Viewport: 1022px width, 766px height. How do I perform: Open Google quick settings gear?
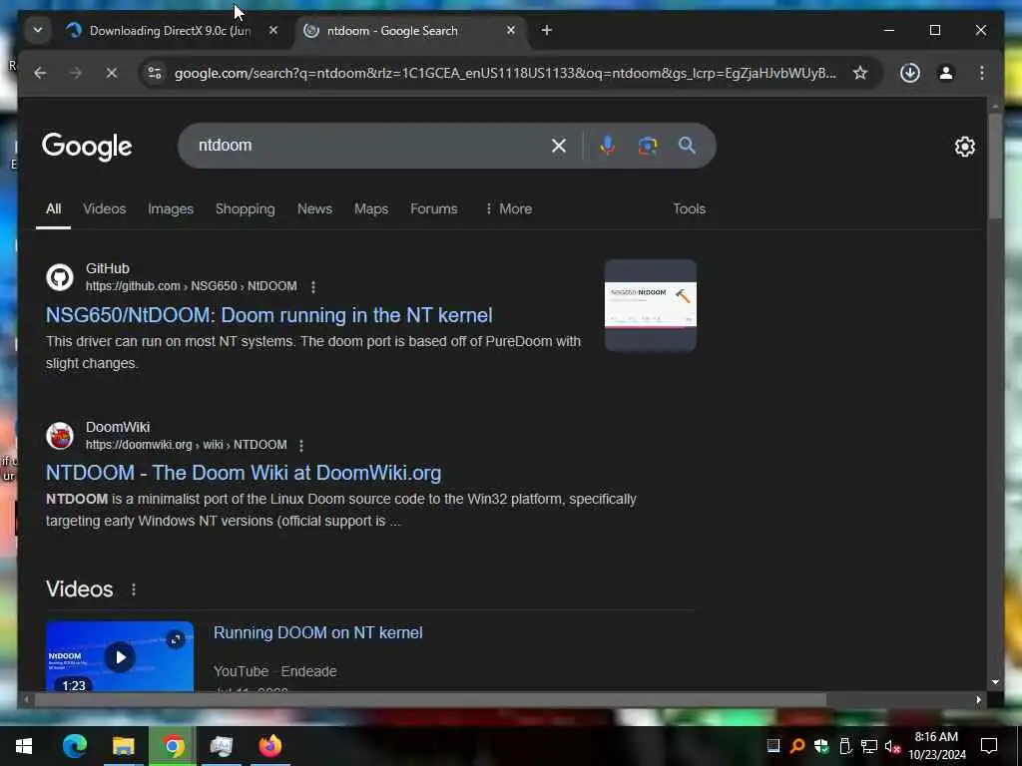click(965, 147)
